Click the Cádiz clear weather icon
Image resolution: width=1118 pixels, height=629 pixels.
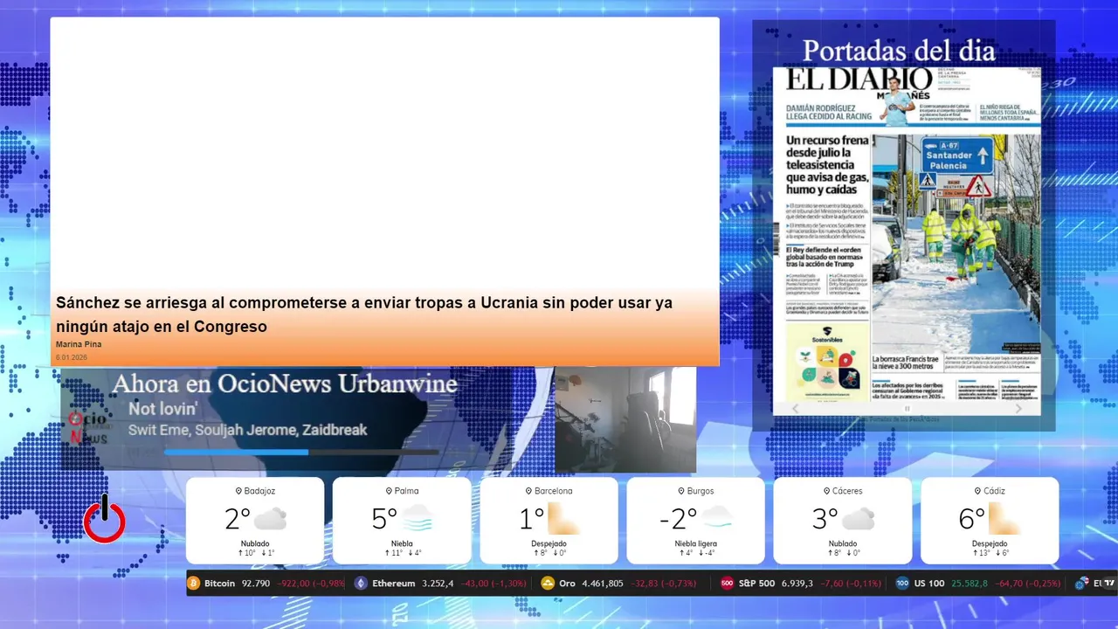tap(1003, 519)
